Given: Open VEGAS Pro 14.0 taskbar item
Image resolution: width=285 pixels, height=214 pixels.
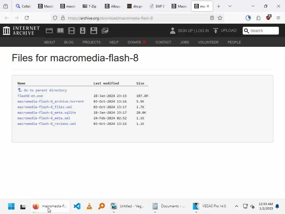Looking at the screenshot, I should pos(209,206).
